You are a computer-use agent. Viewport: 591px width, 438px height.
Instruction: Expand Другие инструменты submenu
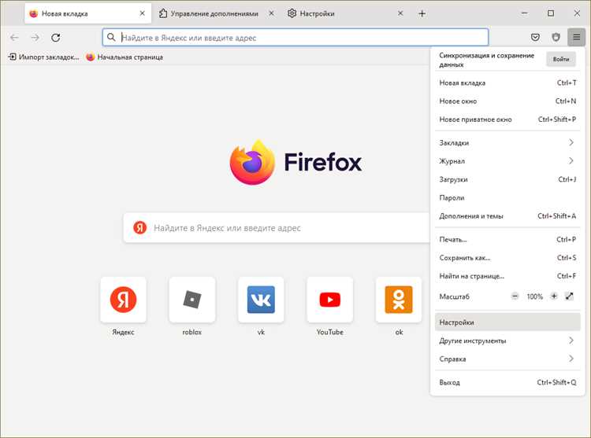[507, 340]
